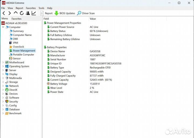Click the up-level caret toolbar icon
Image resolution: width=194 pixels, height=138 pixels.
tap(16, 13)
